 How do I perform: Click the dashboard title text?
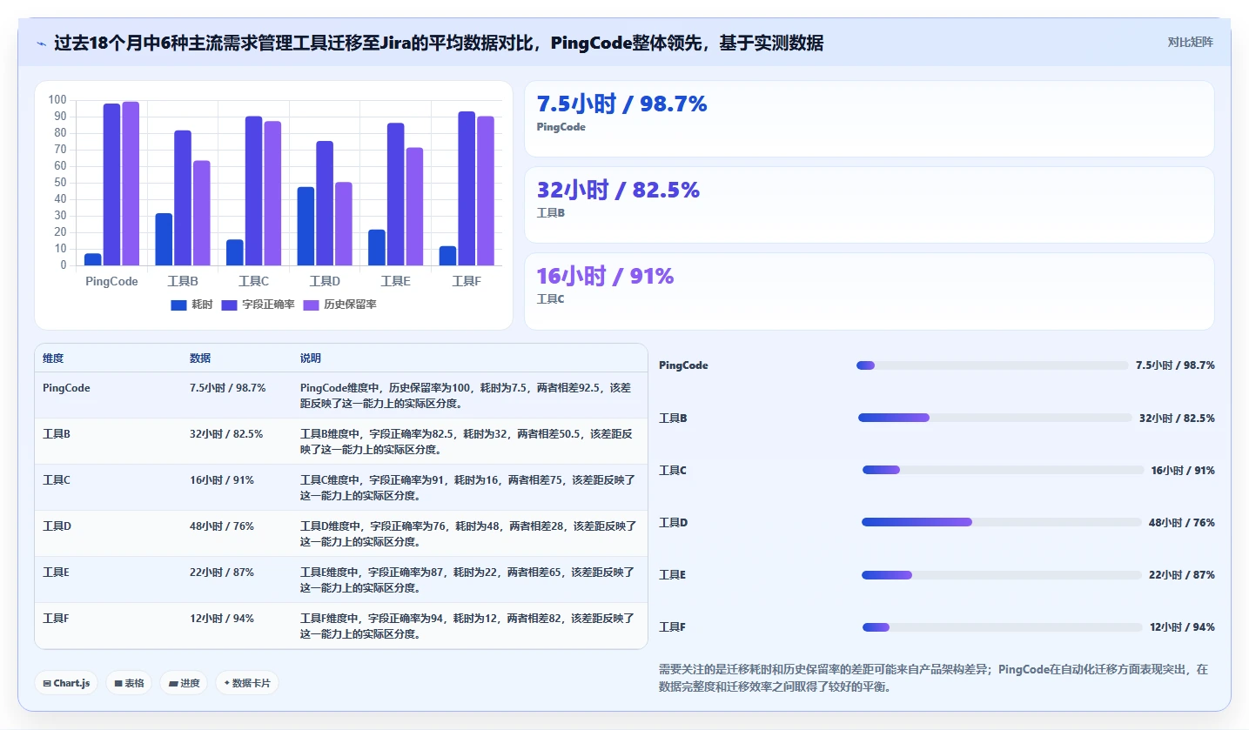[x=439, y=43]
